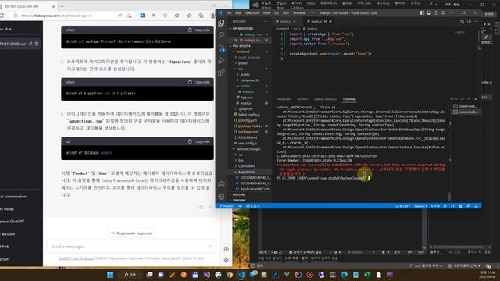Delete the NET CRUD chat with trash icon
This screenshot has width=500, height=281.
click(x=37, y=44)
